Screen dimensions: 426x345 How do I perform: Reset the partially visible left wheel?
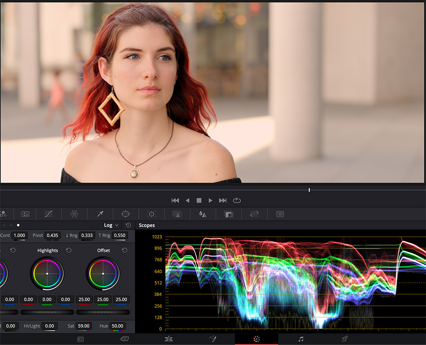click(13, 250)
